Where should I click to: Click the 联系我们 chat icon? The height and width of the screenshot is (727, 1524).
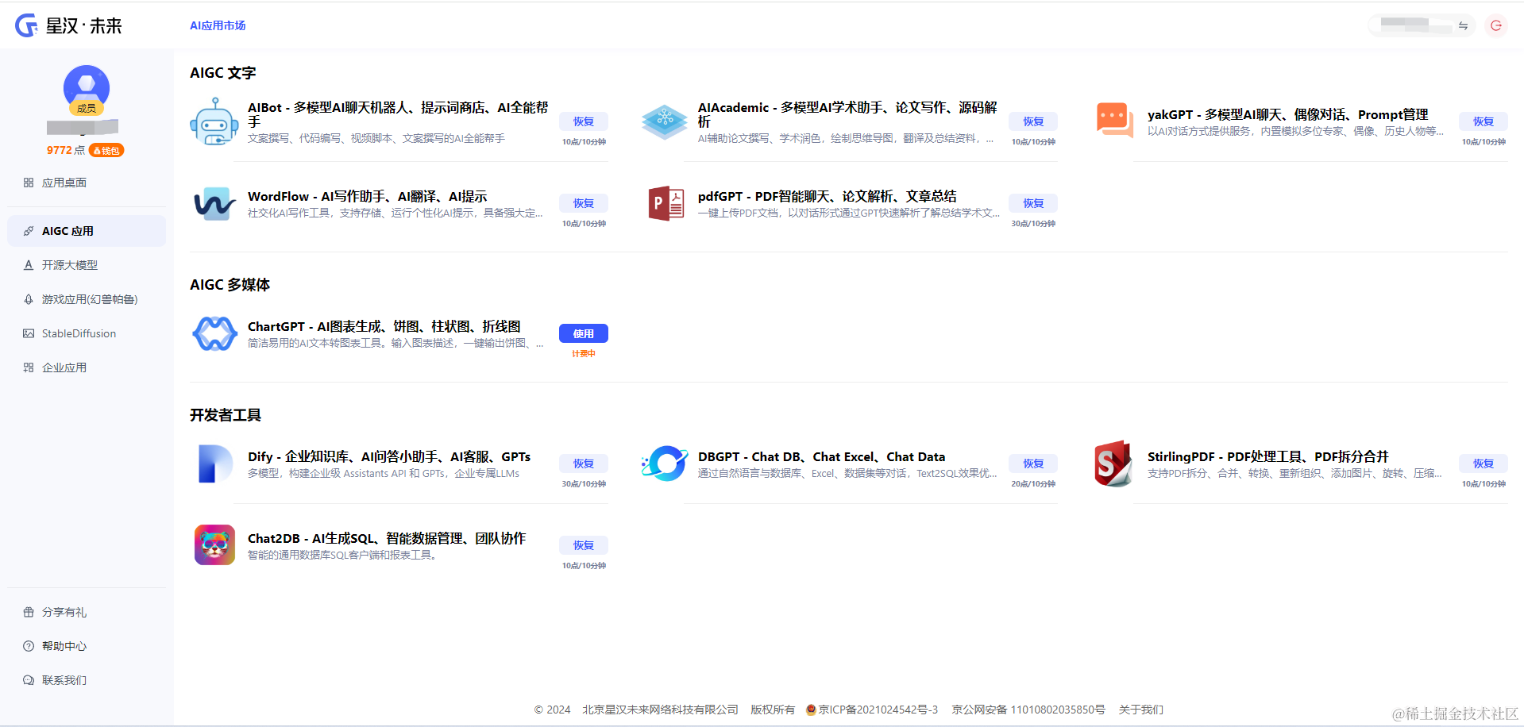pyautogui.click(x=29, y=680)
